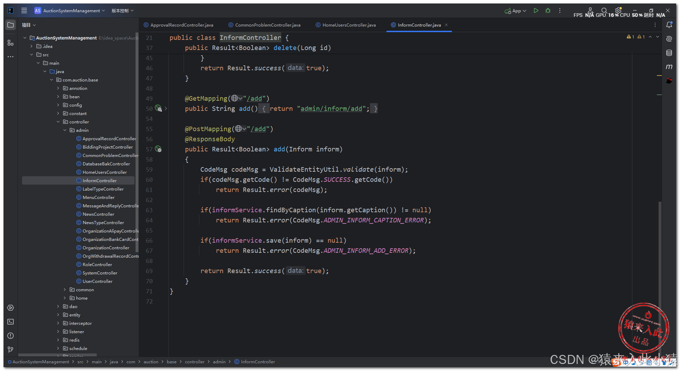This screenshot has width=680, height=371.
Task: Click breadcrumb InformController in navigation bar
Action: click(257, 362)
